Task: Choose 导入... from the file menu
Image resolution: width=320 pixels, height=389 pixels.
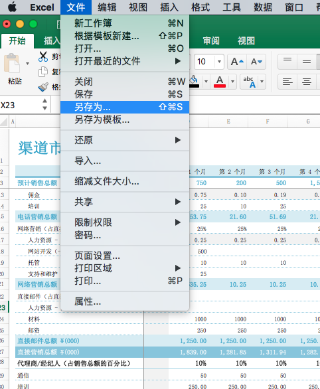Action: tap(125, 161)
